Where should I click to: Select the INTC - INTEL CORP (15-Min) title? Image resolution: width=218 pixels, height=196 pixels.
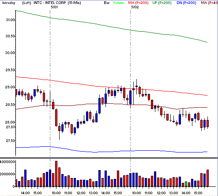(57, 3)
